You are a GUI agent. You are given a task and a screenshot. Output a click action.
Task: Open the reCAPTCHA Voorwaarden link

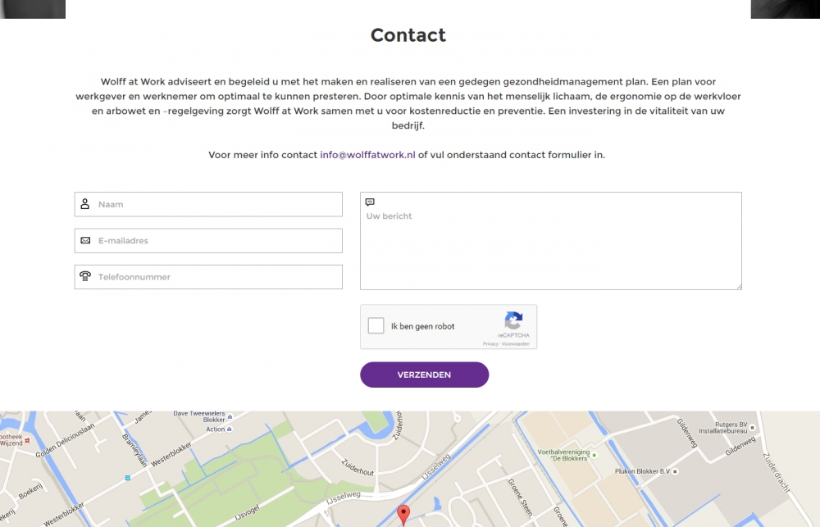(x=516, y=344)
